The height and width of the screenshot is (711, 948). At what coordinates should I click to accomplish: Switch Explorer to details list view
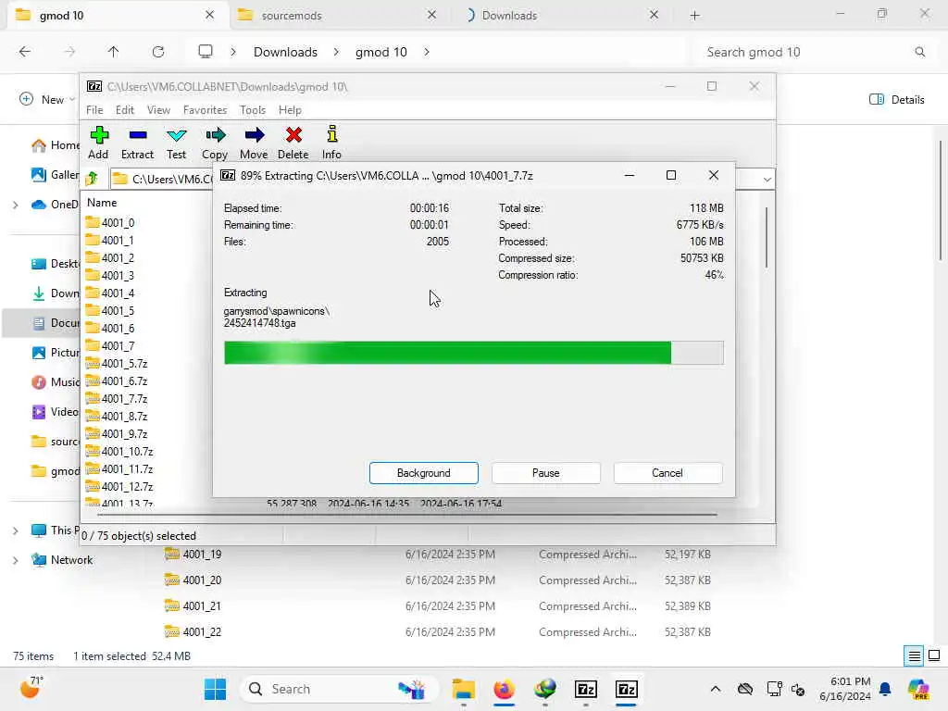(914, 656)
